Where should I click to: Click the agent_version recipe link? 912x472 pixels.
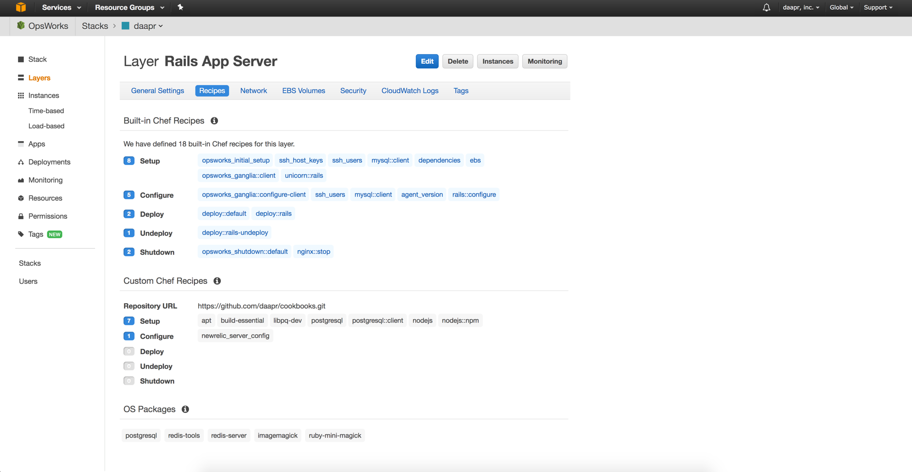[x=422, y=195]
